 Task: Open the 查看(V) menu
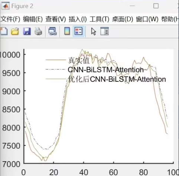click(x=56, y=19)
